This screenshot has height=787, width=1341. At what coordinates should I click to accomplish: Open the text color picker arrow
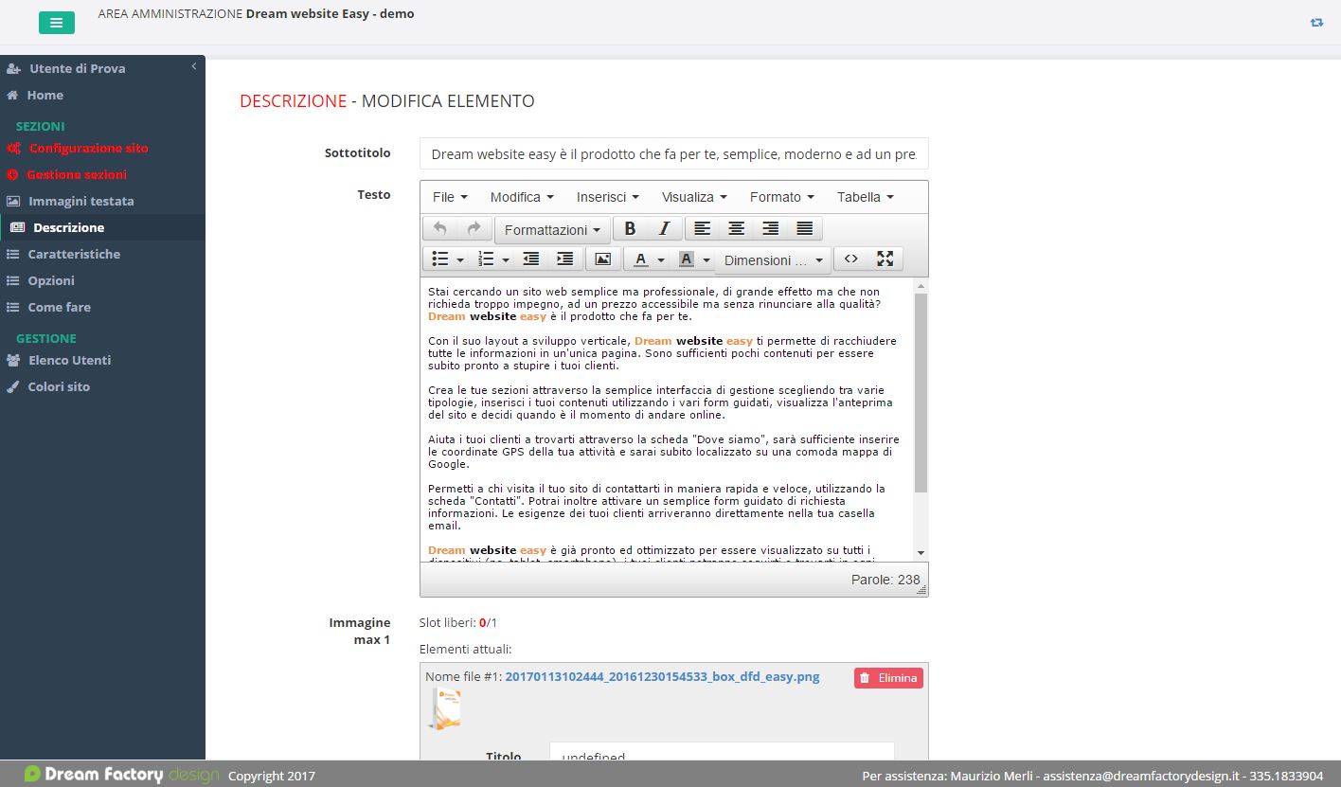(661, 259)
